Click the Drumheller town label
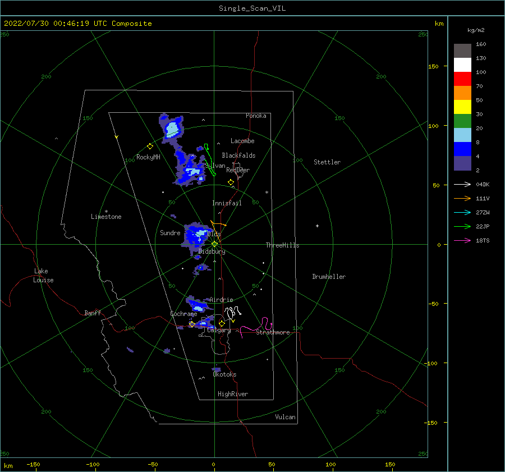505x472 pixels. pyautogui.click(x=329, y=277)
